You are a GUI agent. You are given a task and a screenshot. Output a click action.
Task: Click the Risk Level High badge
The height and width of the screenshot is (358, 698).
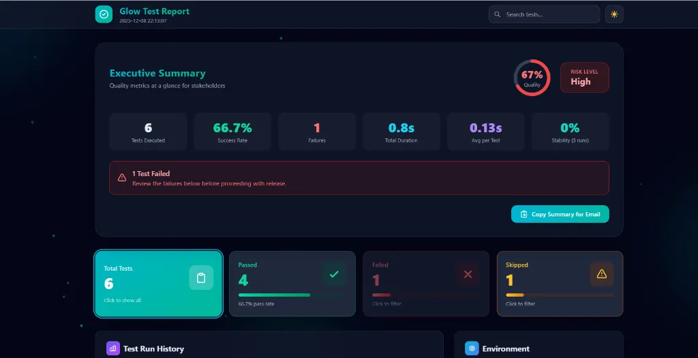click(x=584, y=78)
